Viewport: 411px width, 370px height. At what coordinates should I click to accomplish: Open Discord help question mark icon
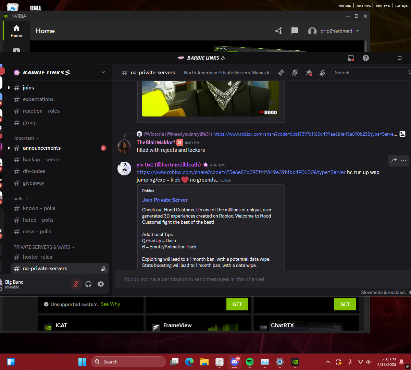point(366,58)
